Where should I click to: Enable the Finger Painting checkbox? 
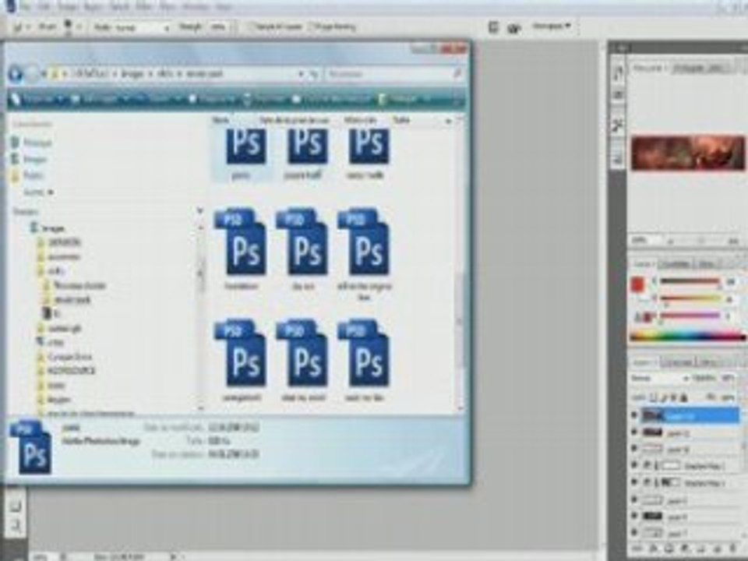pos(333,26)
